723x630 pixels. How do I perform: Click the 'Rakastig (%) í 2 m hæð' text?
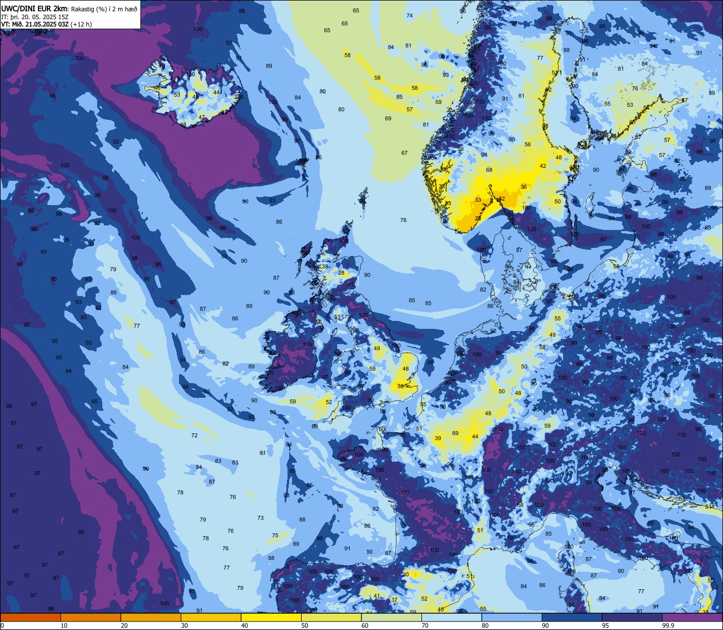tap(104, 9)
